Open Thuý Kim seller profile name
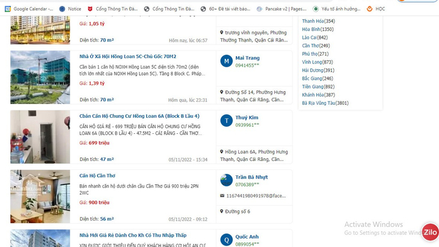The height and width of the screenshot is (247, 439). click(x=247, y=118)
